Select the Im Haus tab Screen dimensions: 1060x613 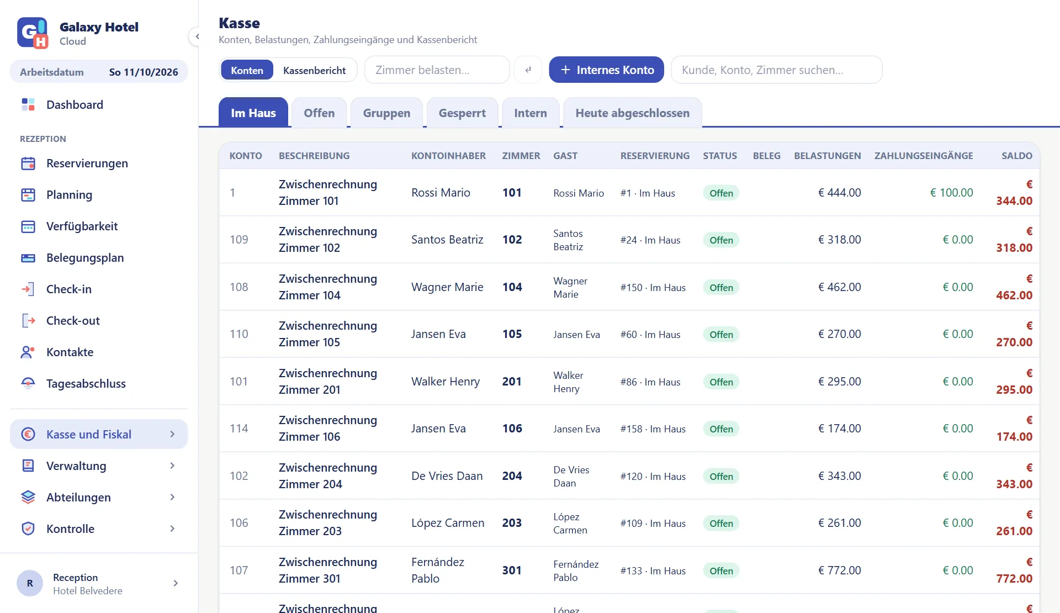pyautogui.click(x=253, y=113)
